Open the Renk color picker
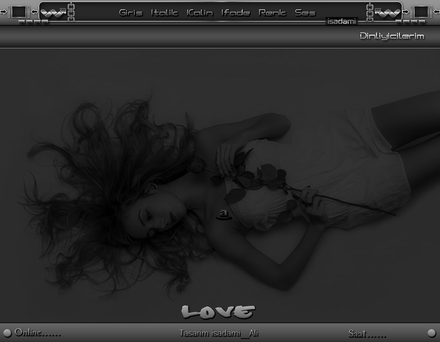This screenshot has height=342, width=440. pos(272,13)
